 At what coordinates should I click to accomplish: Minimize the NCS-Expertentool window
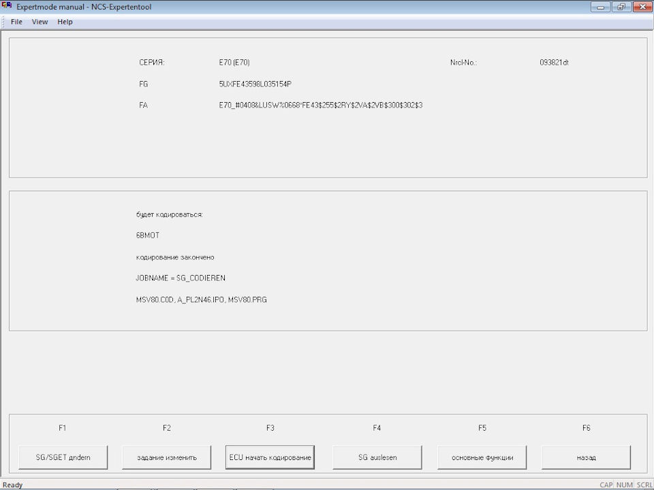(x=601, y=7)
